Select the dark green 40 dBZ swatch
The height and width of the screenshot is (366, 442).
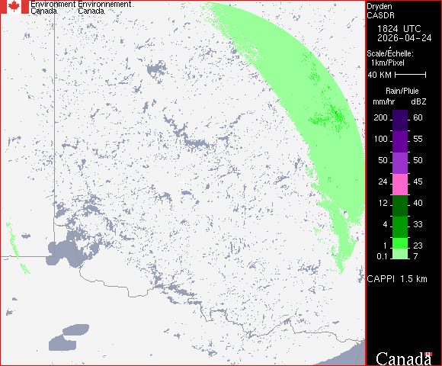[x=400, y=206]
